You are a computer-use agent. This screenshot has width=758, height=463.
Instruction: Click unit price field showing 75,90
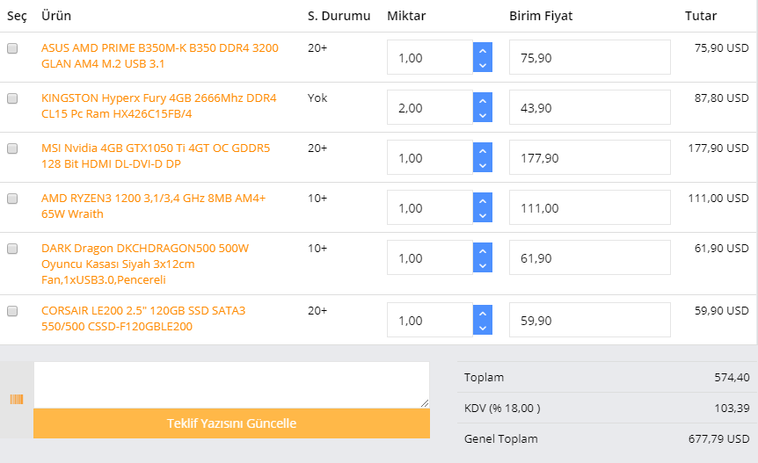(589, 57)
